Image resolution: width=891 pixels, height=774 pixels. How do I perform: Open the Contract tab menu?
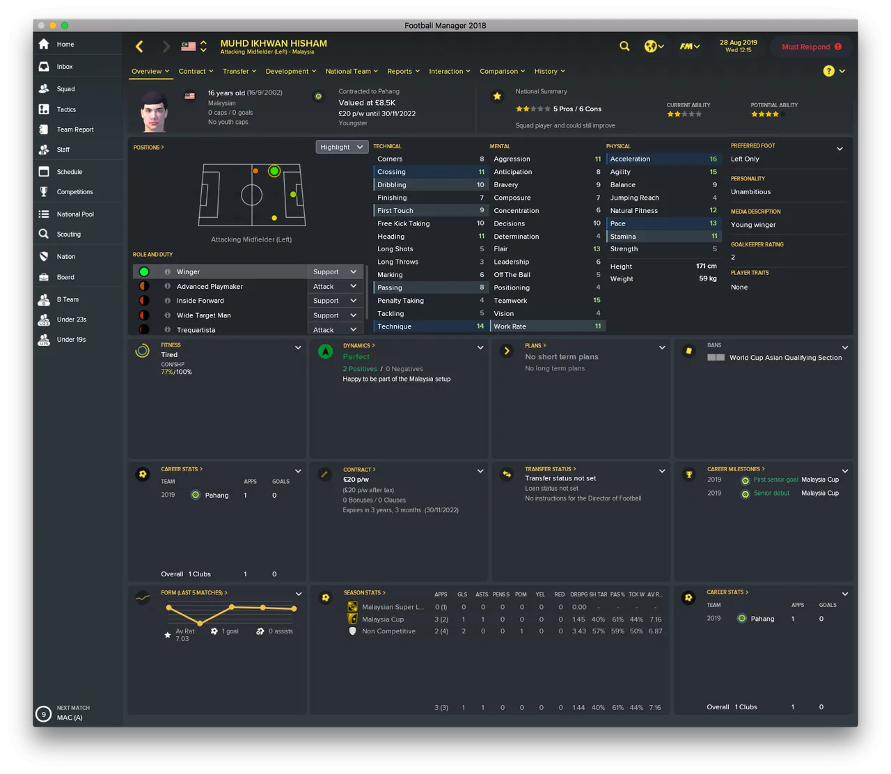click(x=196, y=71)
